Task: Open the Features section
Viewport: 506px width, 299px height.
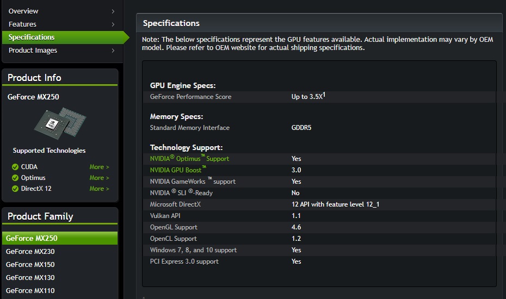Action: (22, 24)
